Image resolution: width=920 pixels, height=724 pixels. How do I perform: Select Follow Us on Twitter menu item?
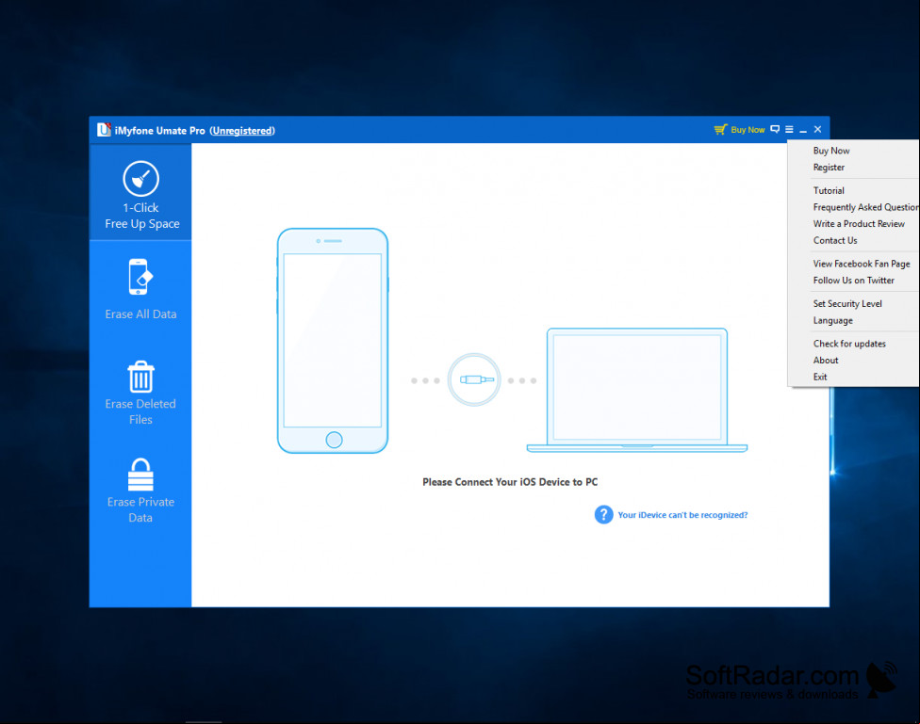(x=854, y=281)
